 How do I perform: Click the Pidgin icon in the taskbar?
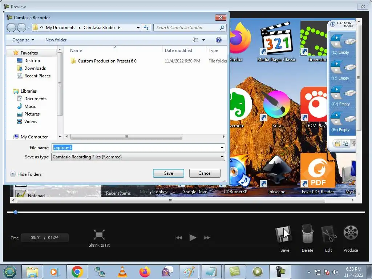[x=167, y=272]
